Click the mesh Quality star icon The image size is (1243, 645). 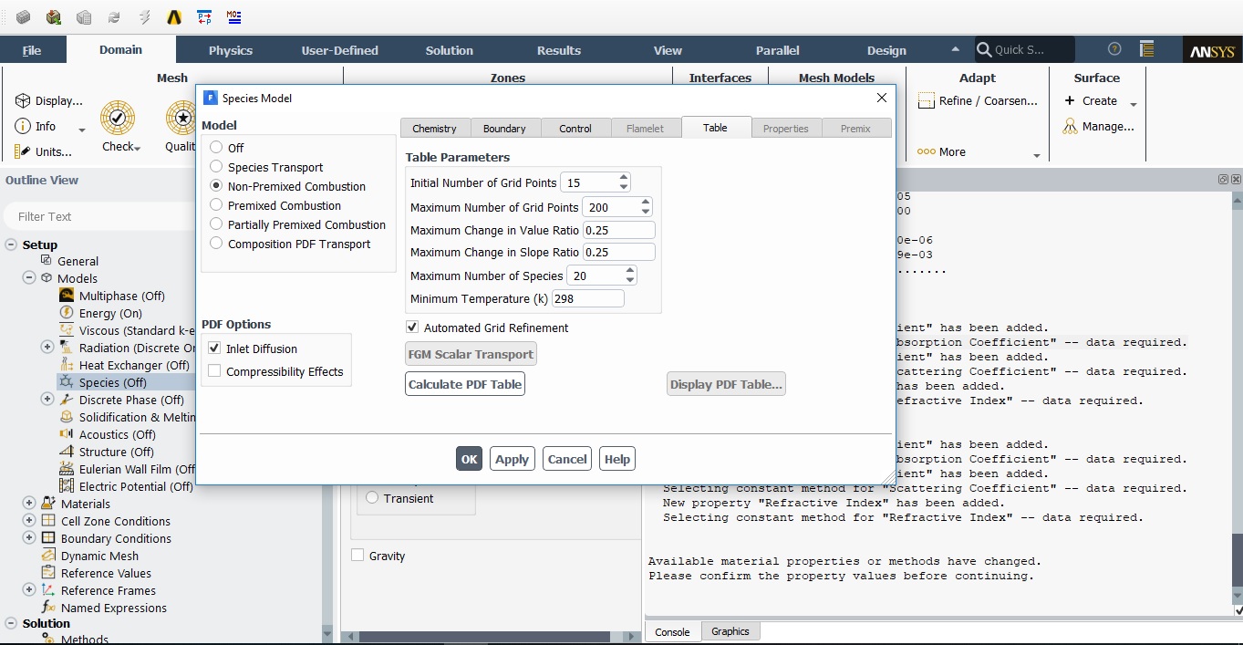(181, 119)
